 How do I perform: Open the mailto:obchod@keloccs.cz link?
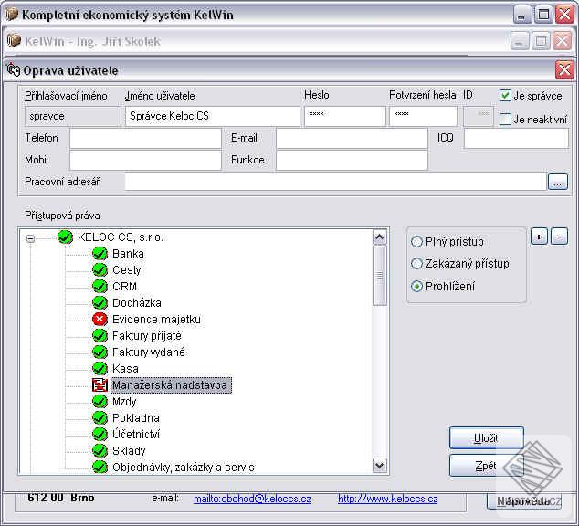click(252, 499)
